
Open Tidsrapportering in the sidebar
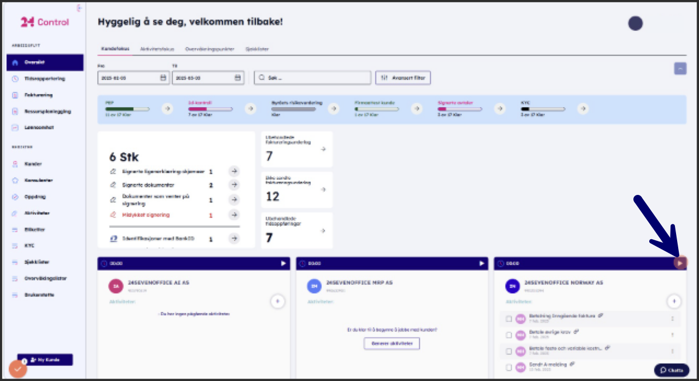click(x=44, y=78)
